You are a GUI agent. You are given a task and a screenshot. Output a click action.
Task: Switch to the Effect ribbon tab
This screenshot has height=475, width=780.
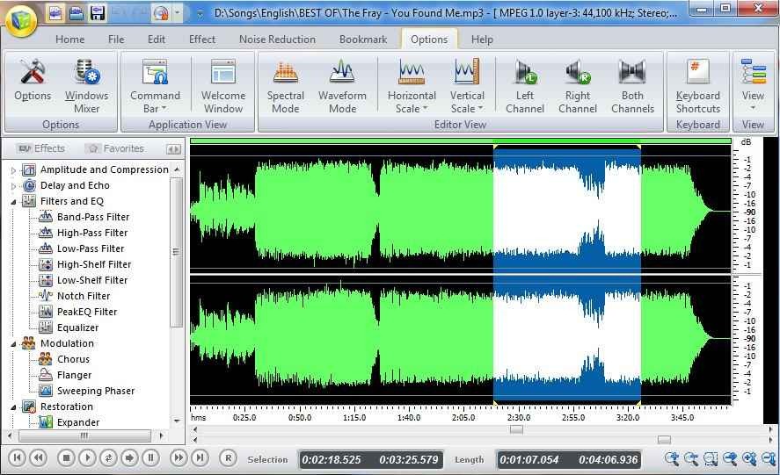pyautogui.click(x=201, y=40)
